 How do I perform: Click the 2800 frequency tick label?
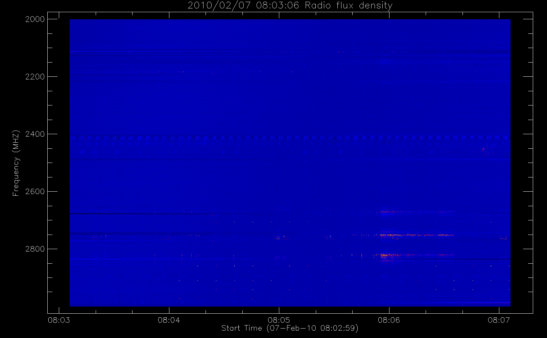(x=35, y=249)
